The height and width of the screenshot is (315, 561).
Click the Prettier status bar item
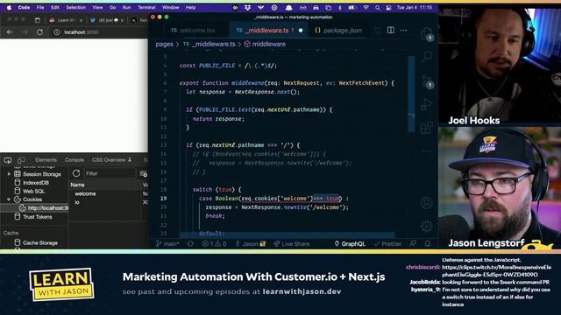[x=387, y=244]
